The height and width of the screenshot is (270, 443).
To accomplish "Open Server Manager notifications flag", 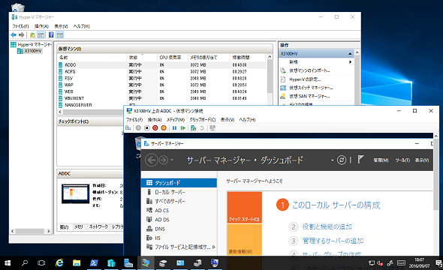I will [360, 160].
